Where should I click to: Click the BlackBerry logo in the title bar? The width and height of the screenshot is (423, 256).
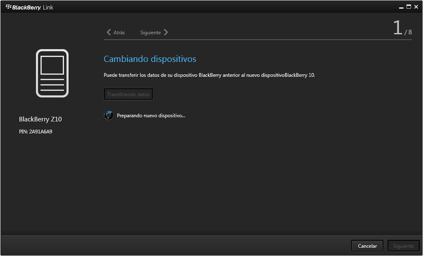[x=8, y=7]
